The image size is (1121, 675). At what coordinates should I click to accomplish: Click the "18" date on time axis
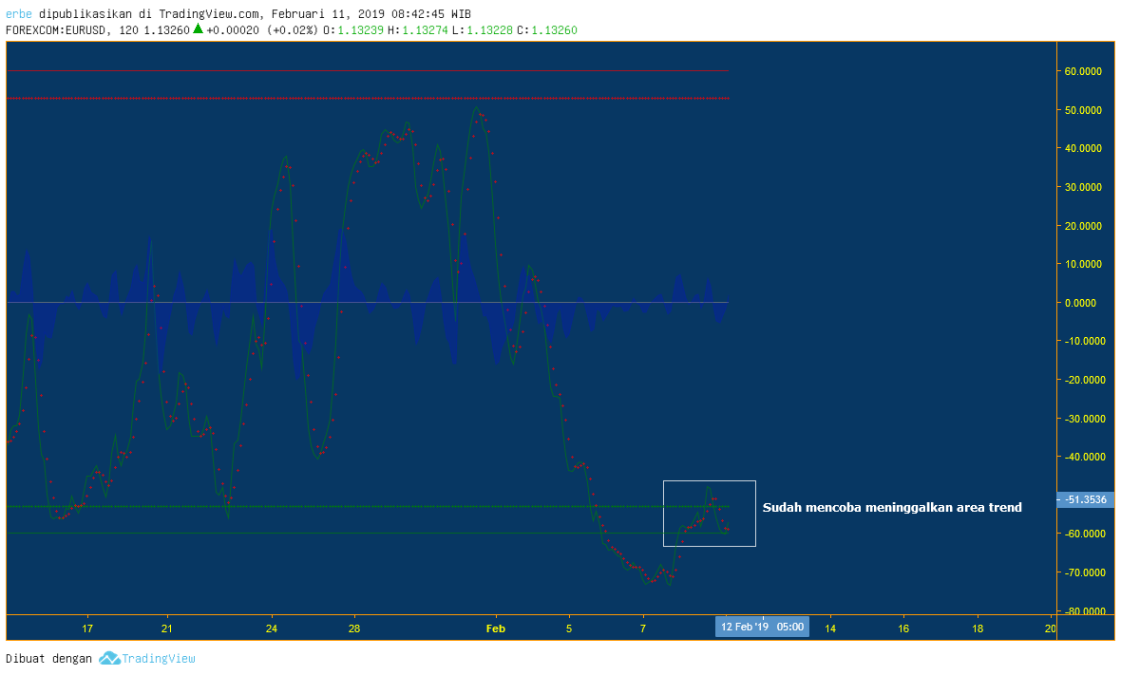click(978, 628)
